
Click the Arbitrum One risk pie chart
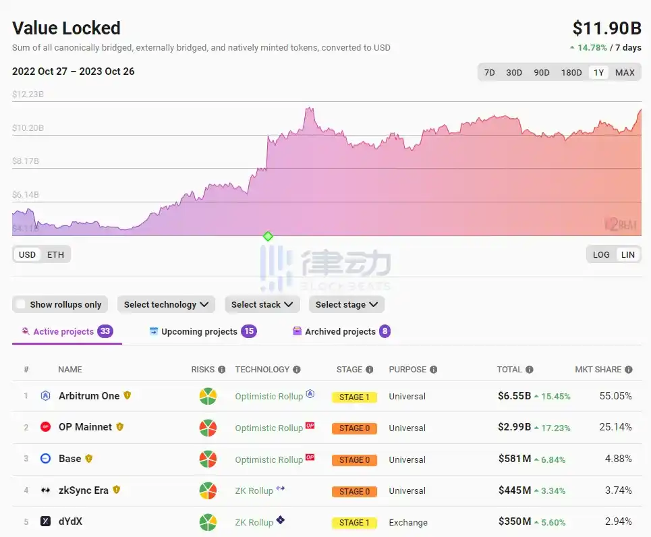pos(208,396)
